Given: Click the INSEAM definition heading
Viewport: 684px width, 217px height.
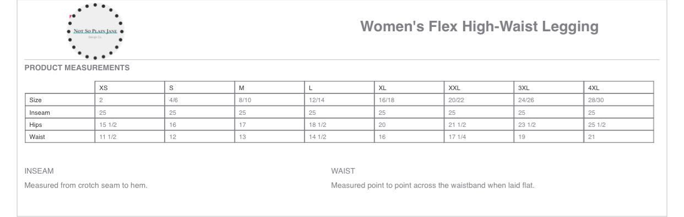Looking at the screenshot, I should coord(39,171).
